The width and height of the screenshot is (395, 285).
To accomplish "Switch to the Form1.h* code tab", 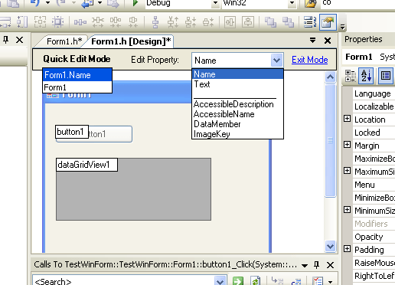I will click(64, 41).
